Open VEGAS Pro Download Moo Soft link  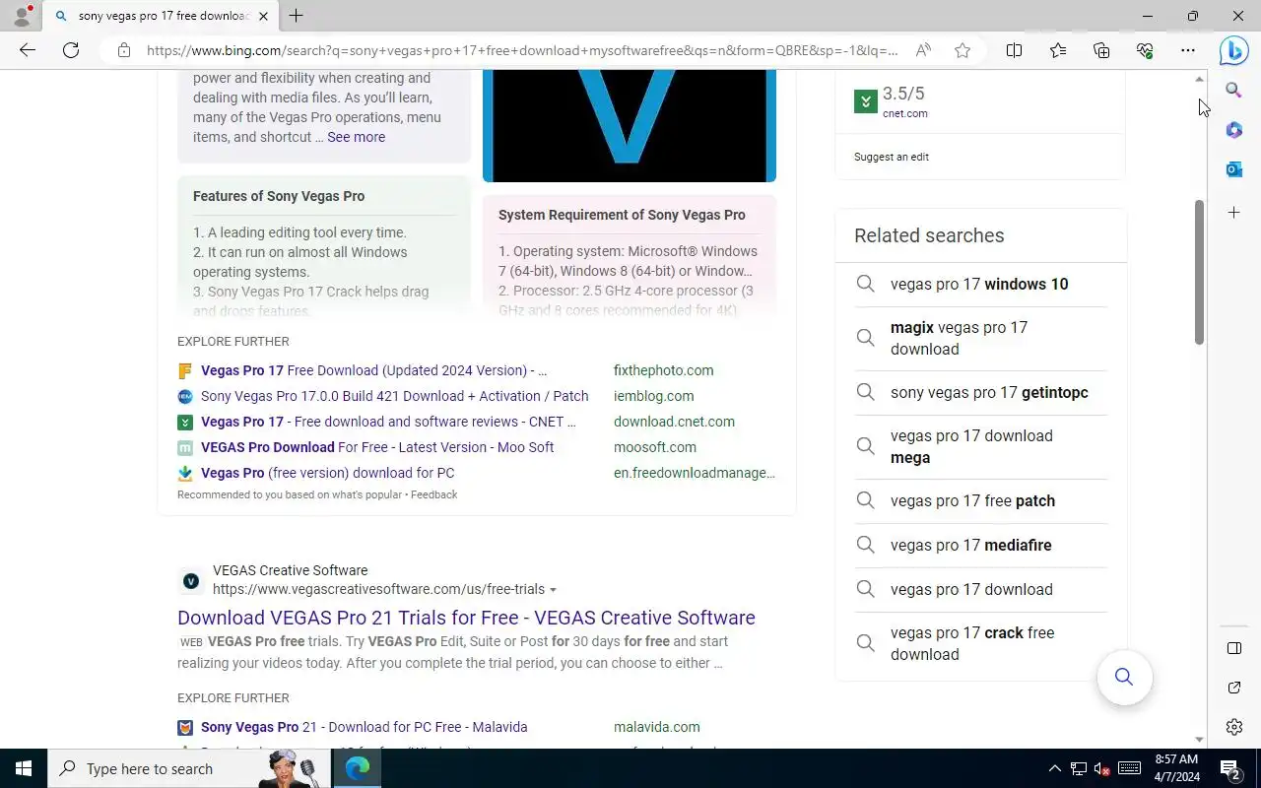click(x=377, y=447)
